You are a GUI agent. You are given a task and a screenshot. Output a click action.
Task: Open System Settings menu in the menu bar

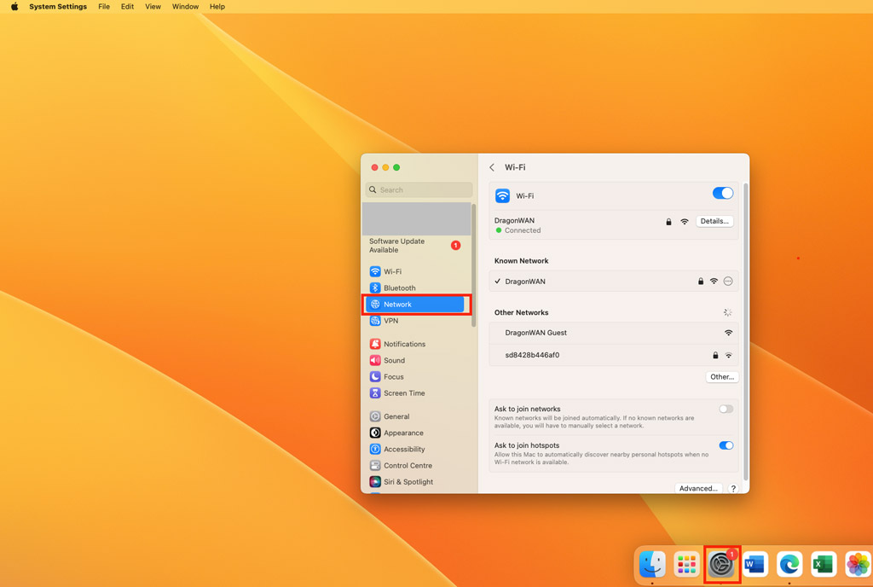[x=58, y=7]
